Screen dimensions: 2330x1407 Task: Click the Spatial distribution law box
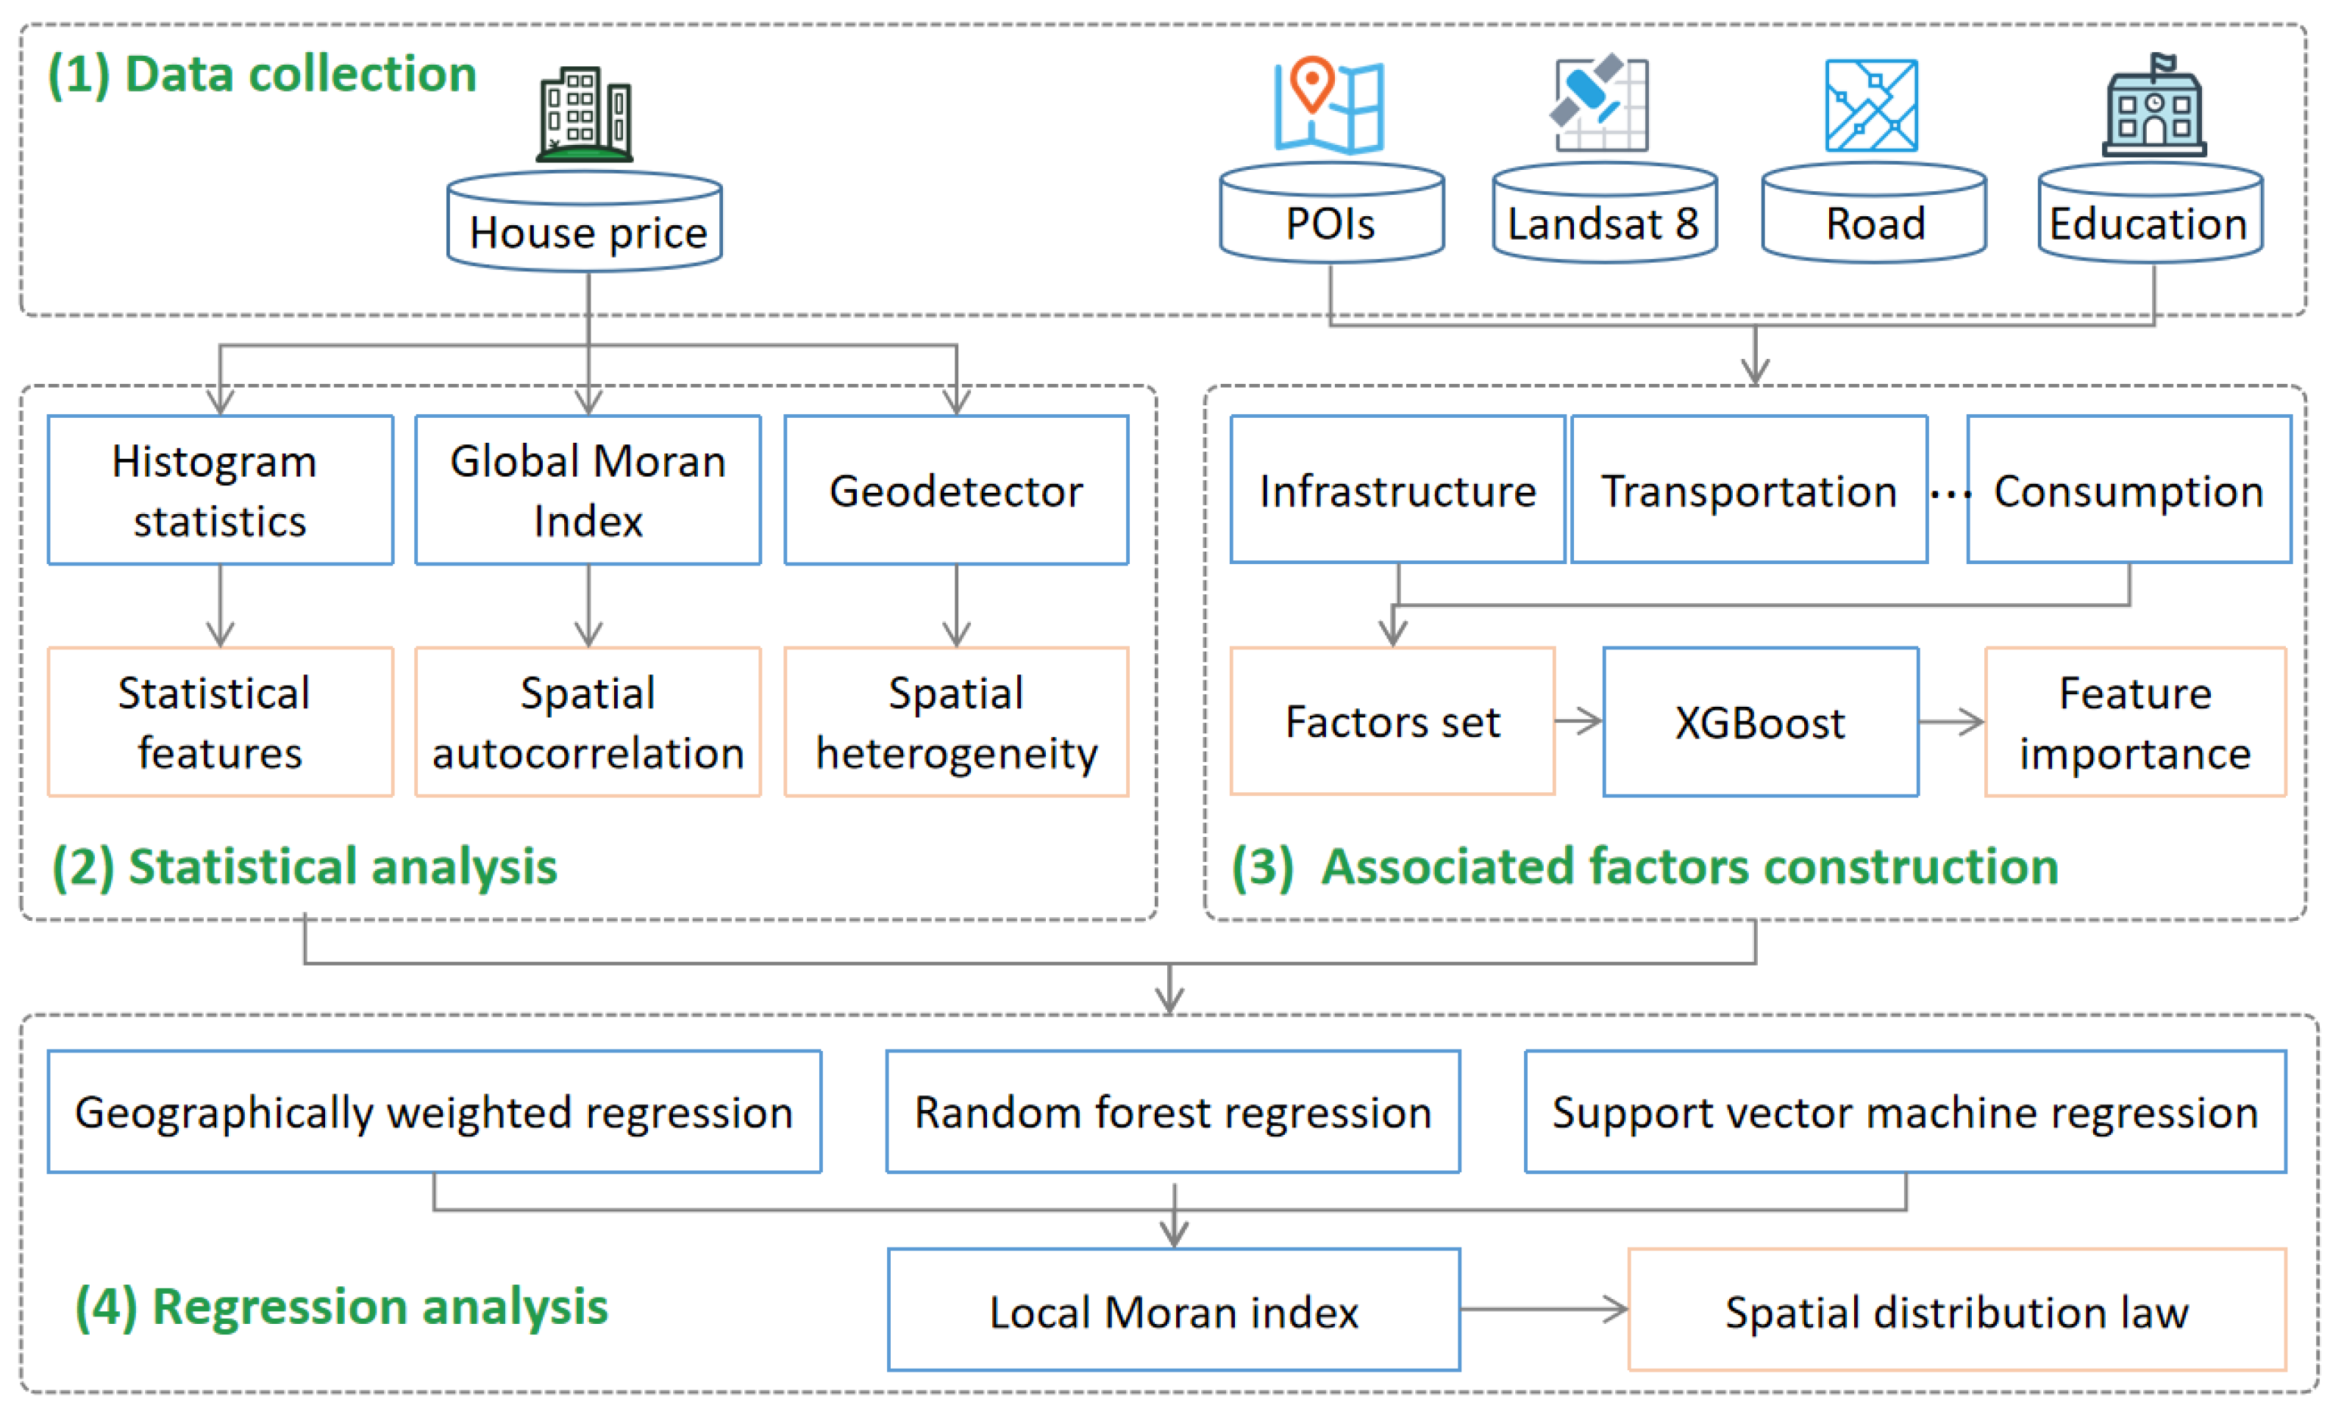1956,1310
